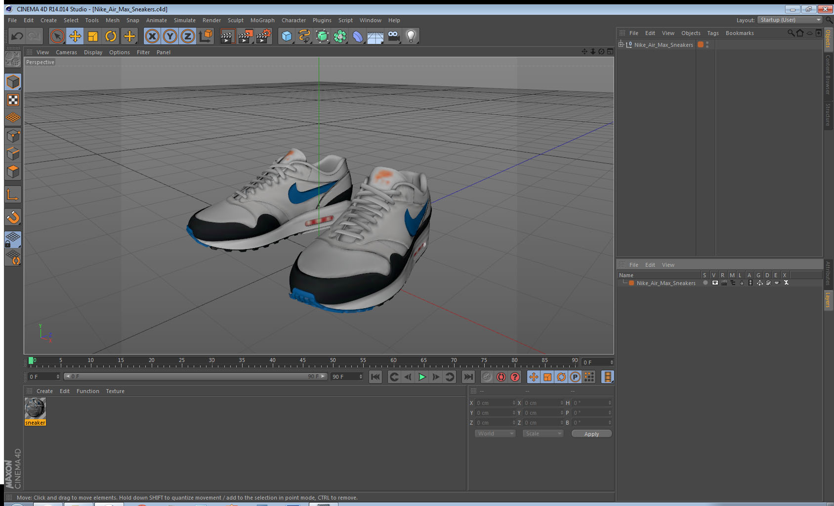Play animation forward
Screen dimensions: 834x506
point(422,377)
